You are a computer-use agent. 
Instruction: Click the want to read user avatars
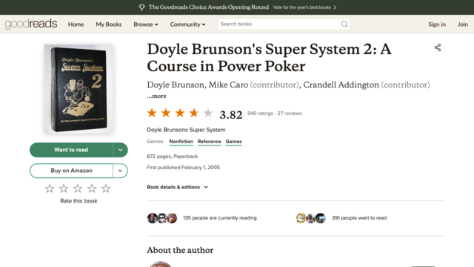(x=311, y=218)
